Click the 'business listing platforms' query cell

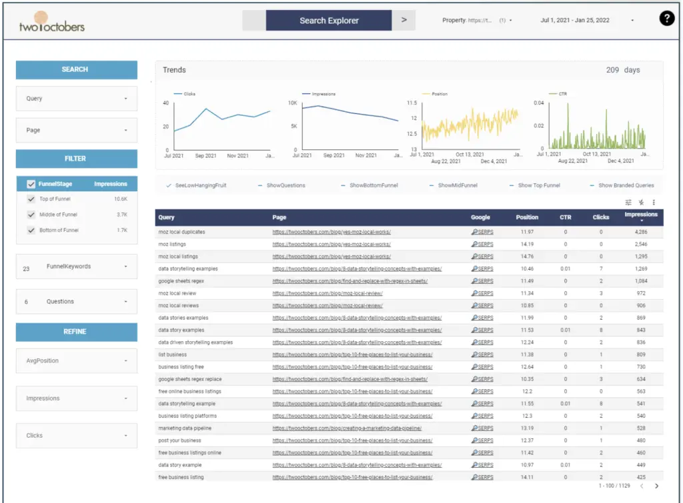(187, 416)
